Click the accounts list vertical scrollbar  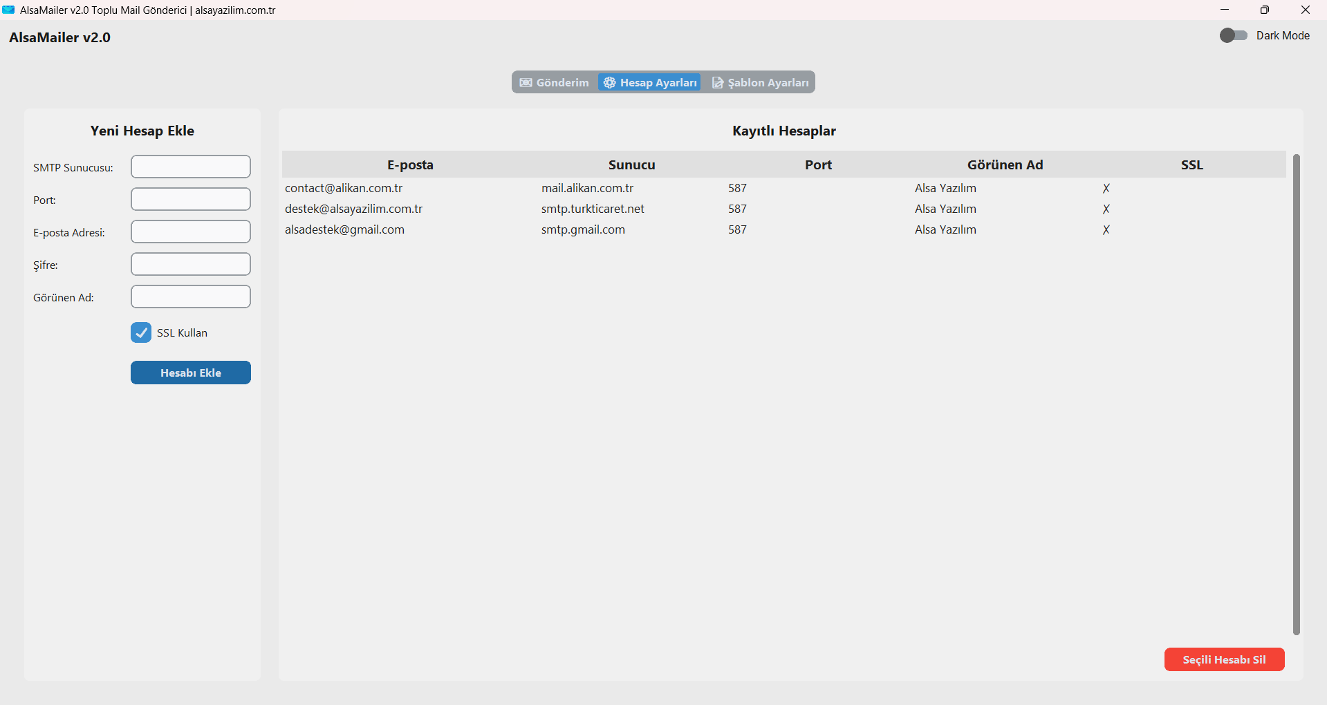pyautogui.click(x=1296, y=394)
